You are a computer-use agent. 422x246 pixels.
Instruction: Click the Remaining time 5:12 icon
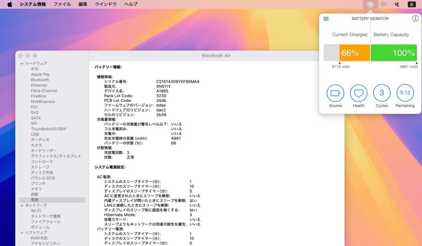pyautogui.click(x=405, y=93)
